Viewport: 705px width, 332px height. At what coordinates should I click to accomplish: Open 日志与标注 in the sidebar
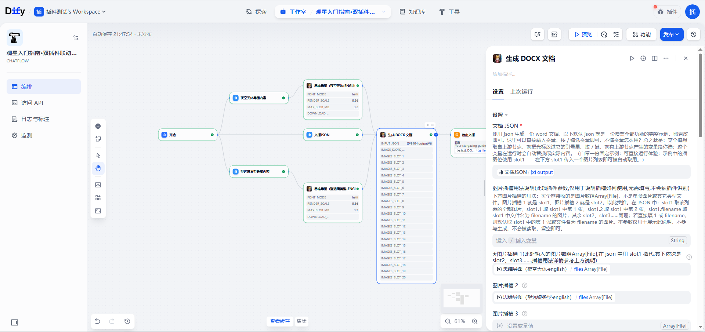(44, 119)
